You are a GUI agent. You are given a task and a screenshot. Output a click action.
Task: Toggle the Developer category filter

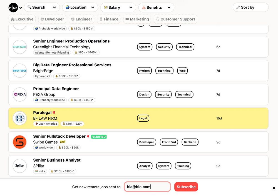(x=52, y=19)
